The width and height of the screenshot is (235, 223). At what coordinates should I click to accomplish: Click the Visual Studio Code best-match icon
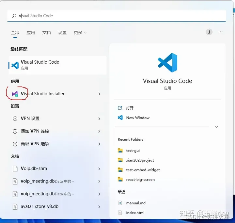click(15, 65)
